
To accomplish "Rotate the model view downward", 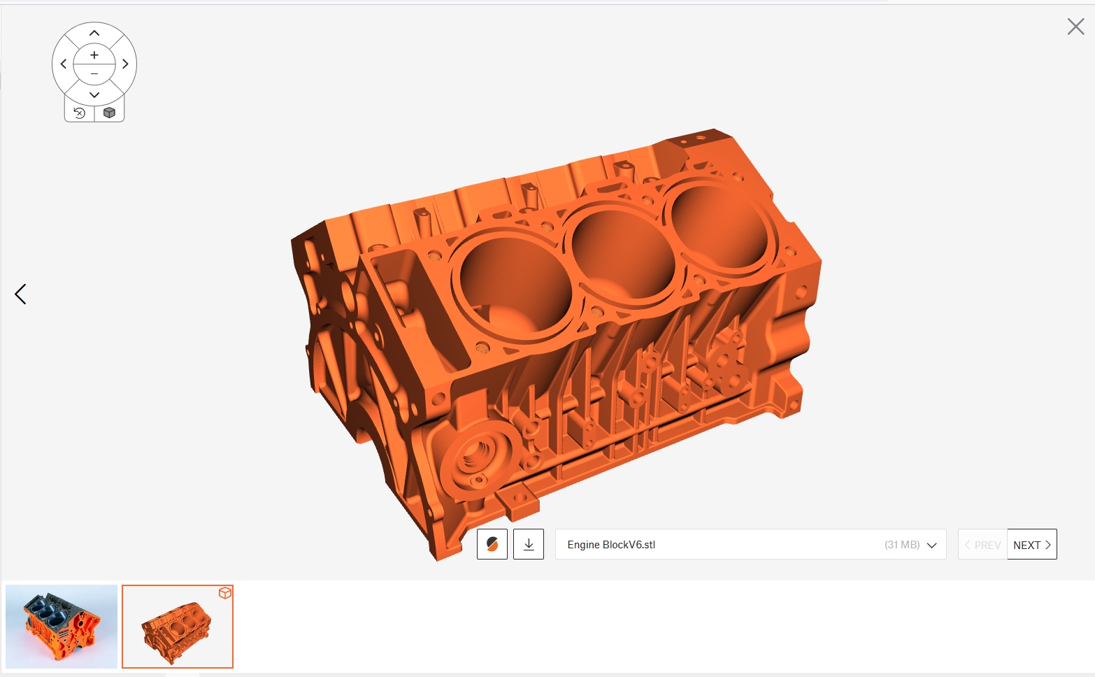I will point(94,94).
